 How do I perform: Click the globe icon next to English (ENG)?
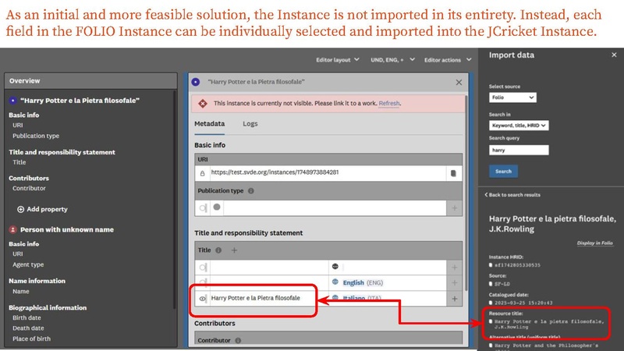click(335, 282)
